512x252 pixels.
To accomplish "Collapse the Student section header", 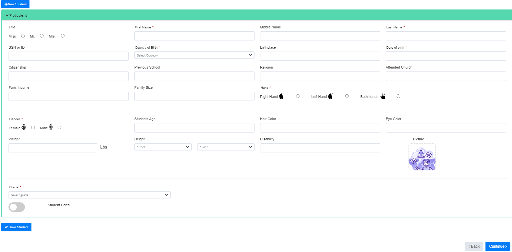I will click(x=257, y=15).
